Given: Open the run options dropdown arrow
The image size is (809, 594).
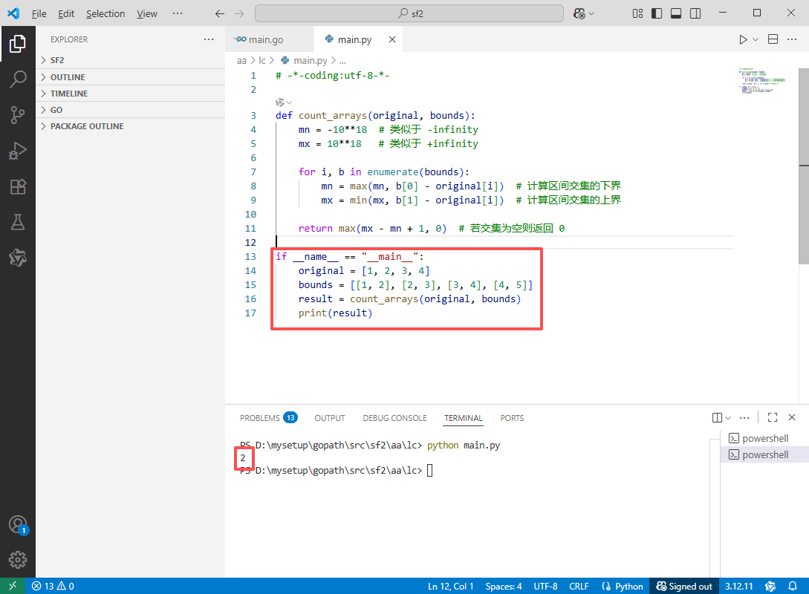Looking at the screenshot, I should point(756,39).
